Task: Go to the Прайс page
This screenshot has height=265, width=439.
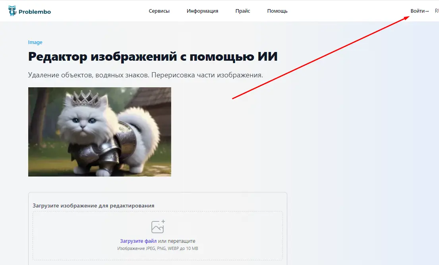Action: (243, 11)
